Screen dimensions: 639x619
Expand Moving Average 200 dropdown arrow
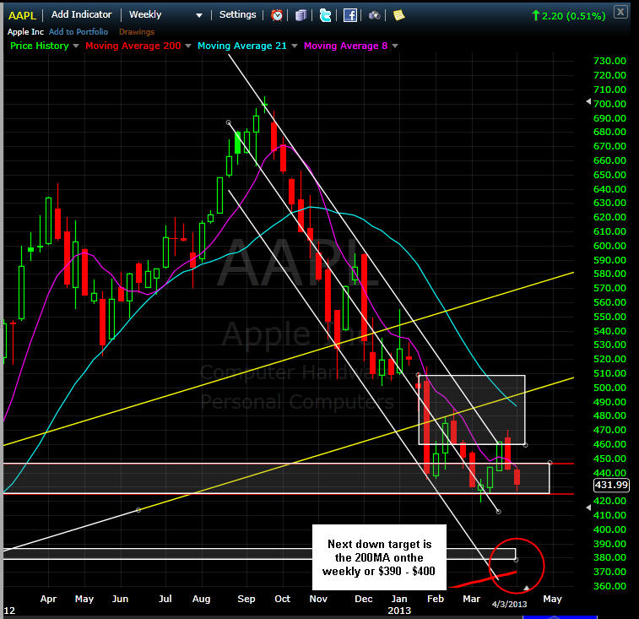point(188,46)
